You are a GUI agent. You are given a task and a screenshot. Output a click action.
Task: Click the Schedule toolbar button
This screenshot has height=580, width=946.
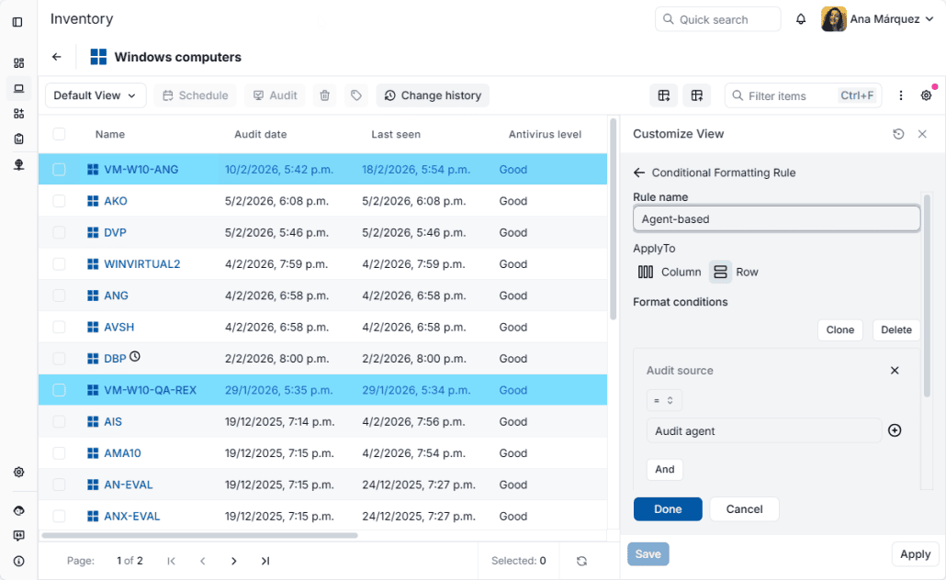[196, 95]
